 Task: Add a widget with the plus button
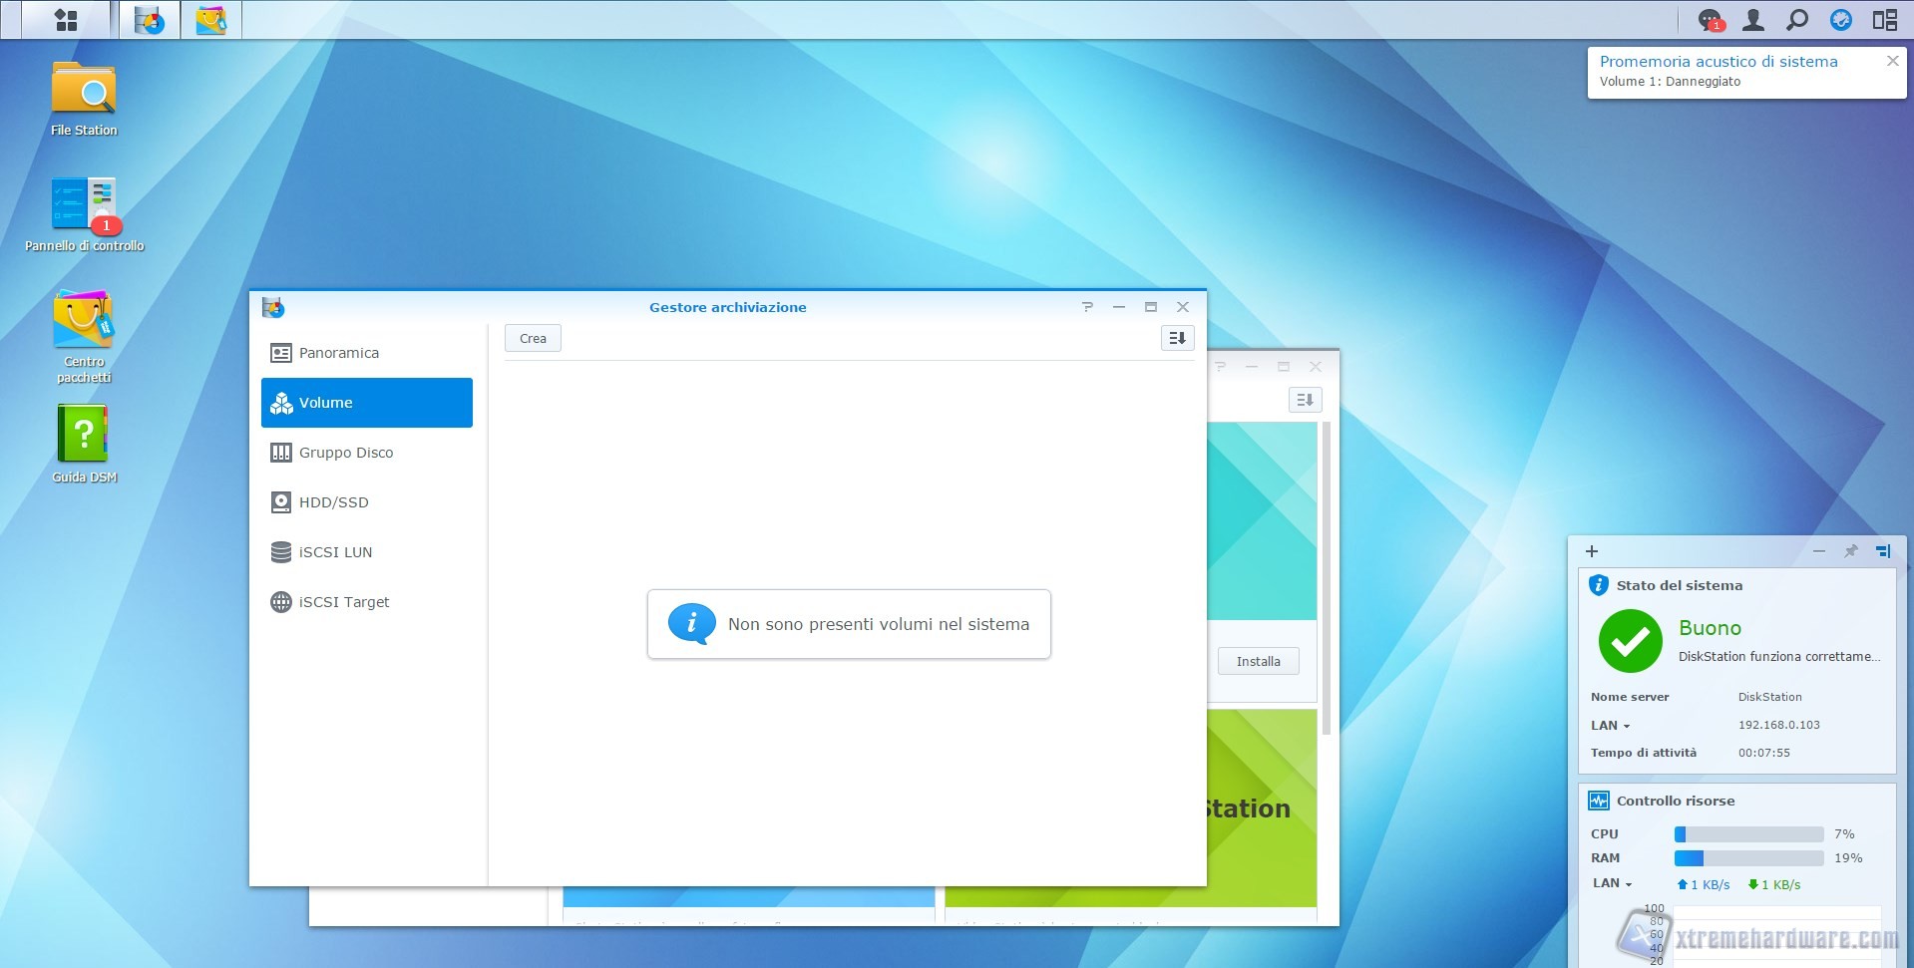(x=1592, y=551)
